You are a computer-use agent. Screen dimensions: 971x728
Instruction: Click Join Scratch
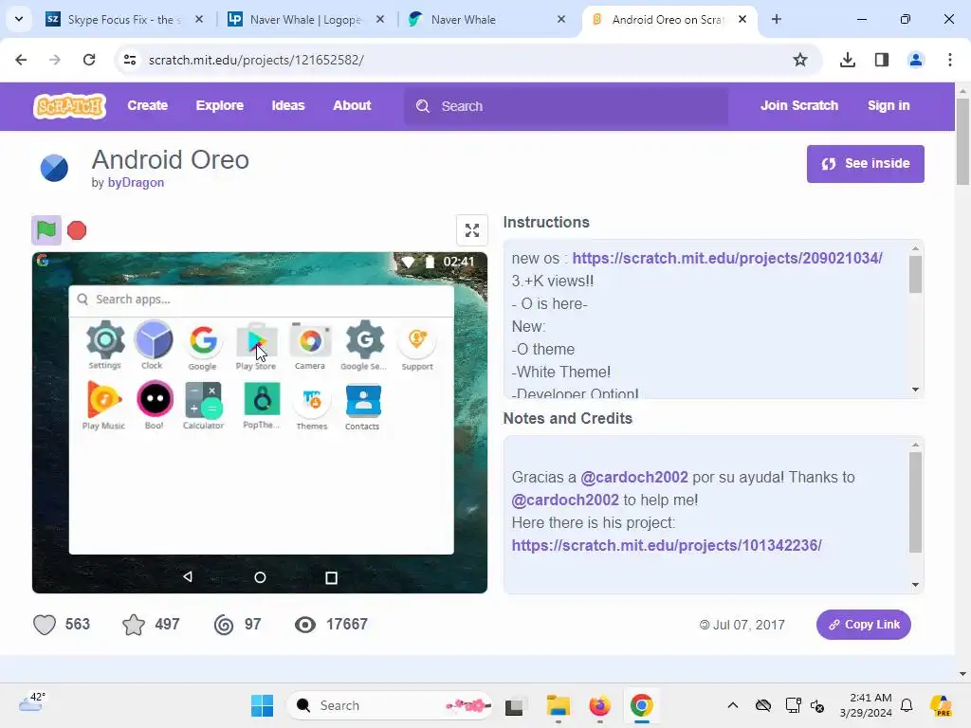[799, 106]
